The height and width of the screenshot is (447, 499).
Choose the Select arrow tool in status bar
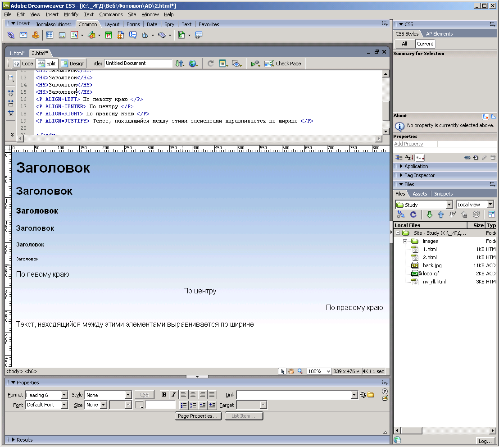coord(282,371)
